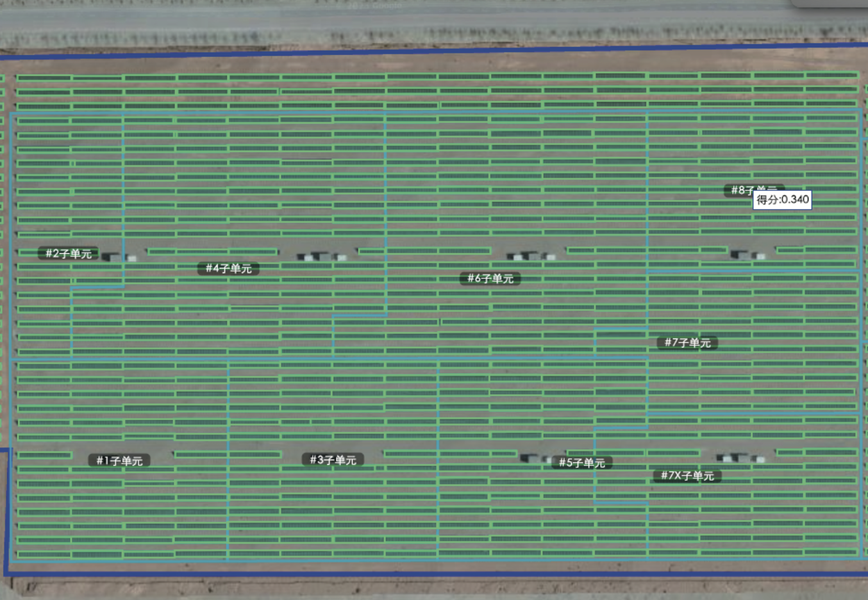Select the #2子单元 label
The height and width of the screenshot is (600, 868).
tap(69, 253)
